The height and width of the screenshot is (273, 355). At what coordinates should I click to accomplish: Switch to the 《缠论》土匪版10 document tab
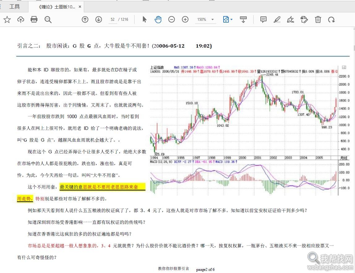tap(57, 7)
